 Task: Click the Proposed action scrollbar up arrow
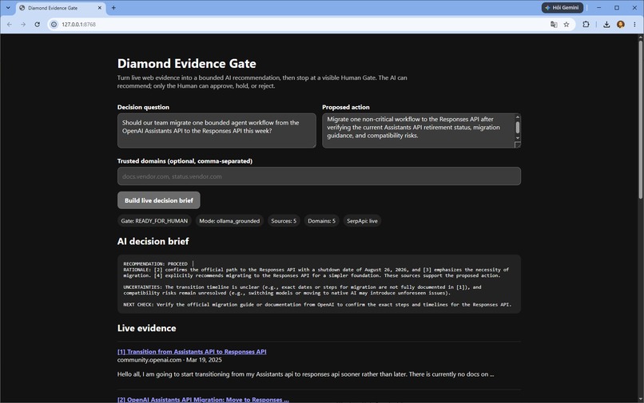[x=518, y=117]
